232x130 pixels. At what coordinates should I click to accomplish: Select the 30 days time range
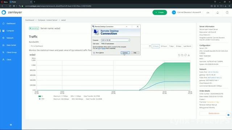point(178,46)
